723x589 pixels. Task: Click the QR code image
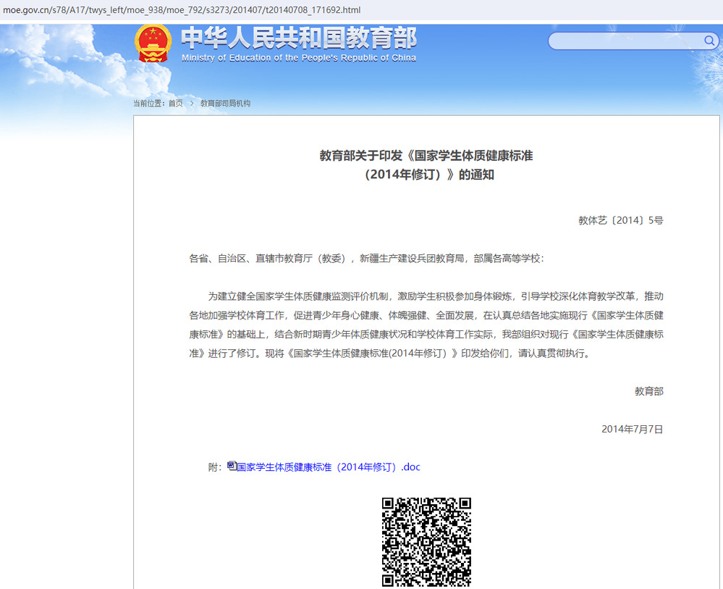426,541
